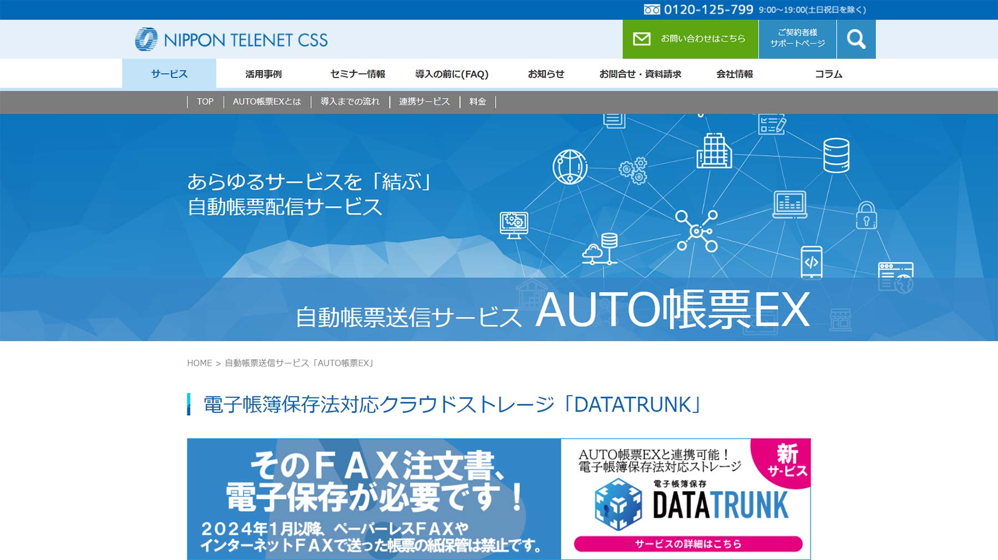Click the cloud server icon
The width and height of the screenshot is (998, 560).
pyautogui.click(x=600, y=248)
